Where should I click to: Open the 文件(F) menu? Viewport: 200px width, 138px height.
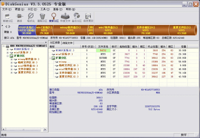(x=7, y=9)
